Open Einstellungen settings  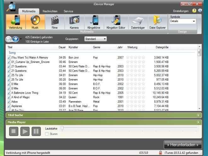click(181, 11)
